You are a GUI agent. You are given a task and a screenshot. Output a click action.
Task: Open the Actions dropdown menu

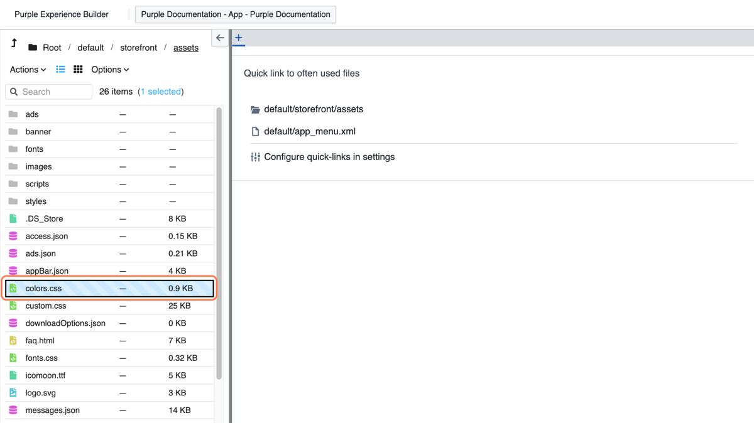tap(28, 70)
